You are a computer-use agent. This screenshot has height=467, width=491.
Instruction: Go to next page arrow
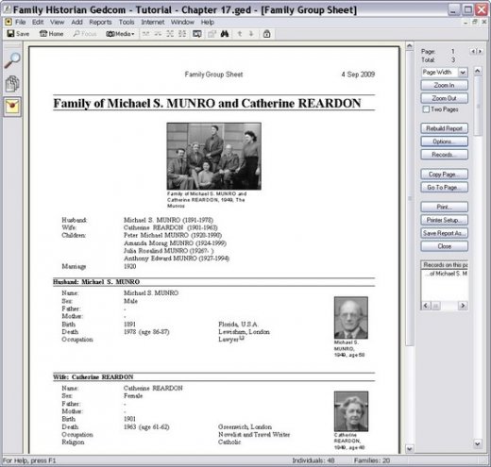480,51
